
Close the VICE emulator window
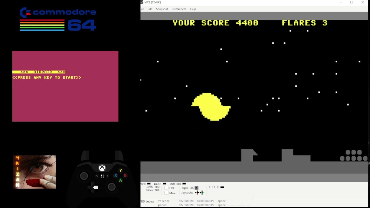click(x=362, y=2)
